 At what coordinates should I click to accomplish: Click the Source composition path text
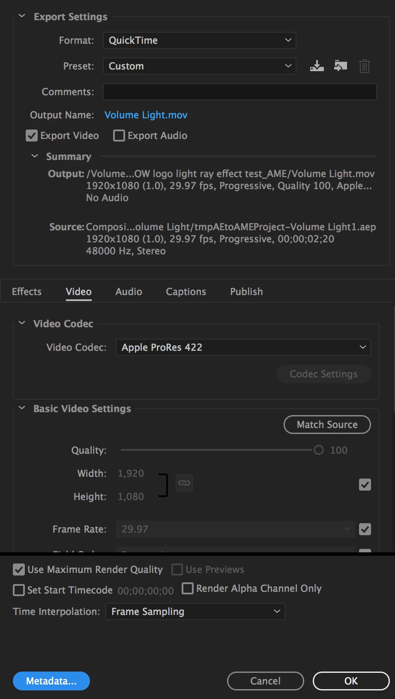pyautogui.click(x=231, y=227)
